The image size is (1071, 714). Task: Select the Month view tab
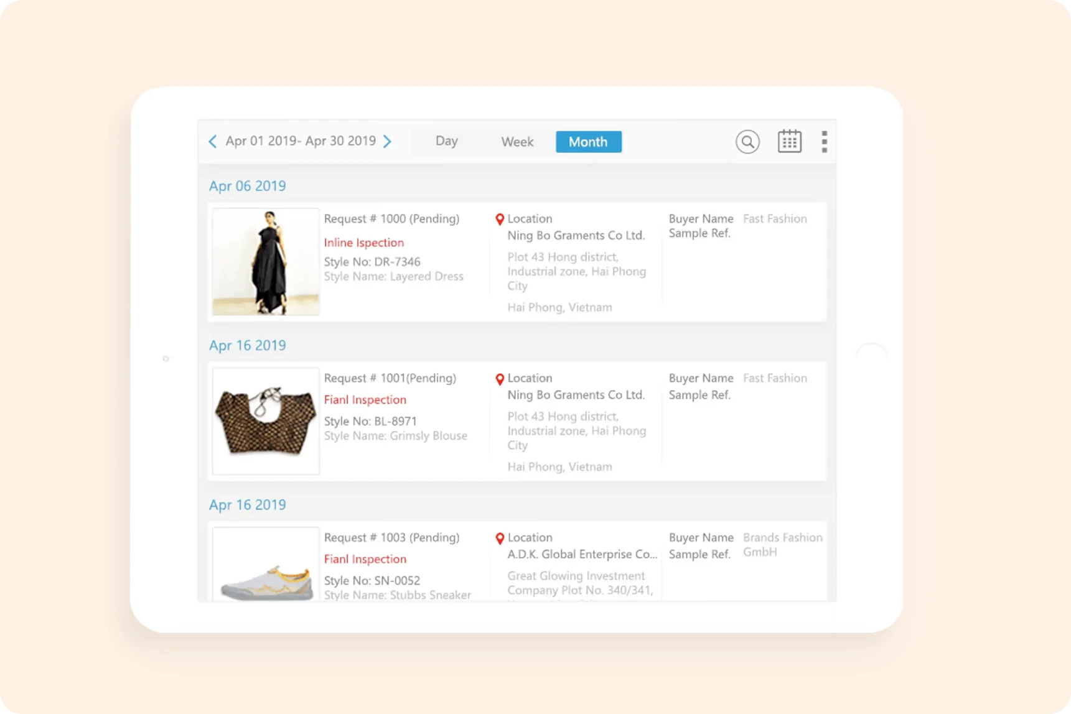tap(588, 142)
